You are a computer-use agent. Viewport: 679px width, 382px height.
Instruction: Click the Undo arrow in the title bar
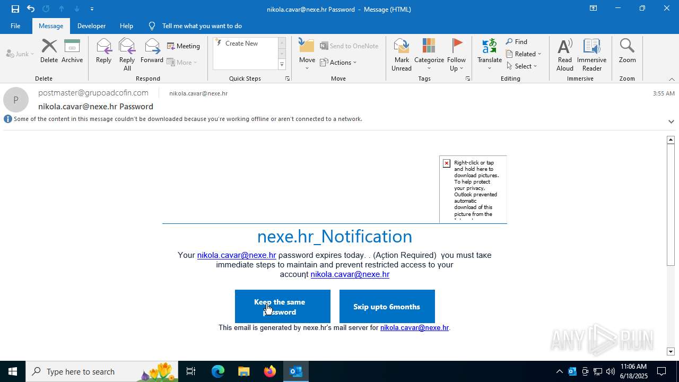click(31, 9)
